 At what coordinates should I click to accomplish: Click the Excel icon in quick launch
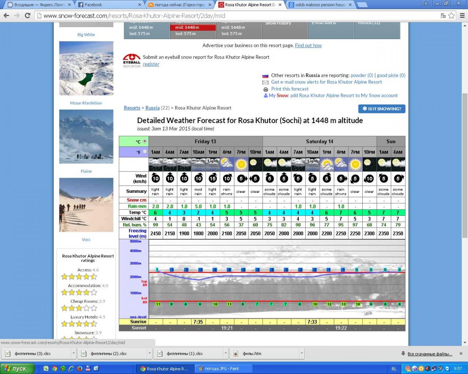point(46,369)
